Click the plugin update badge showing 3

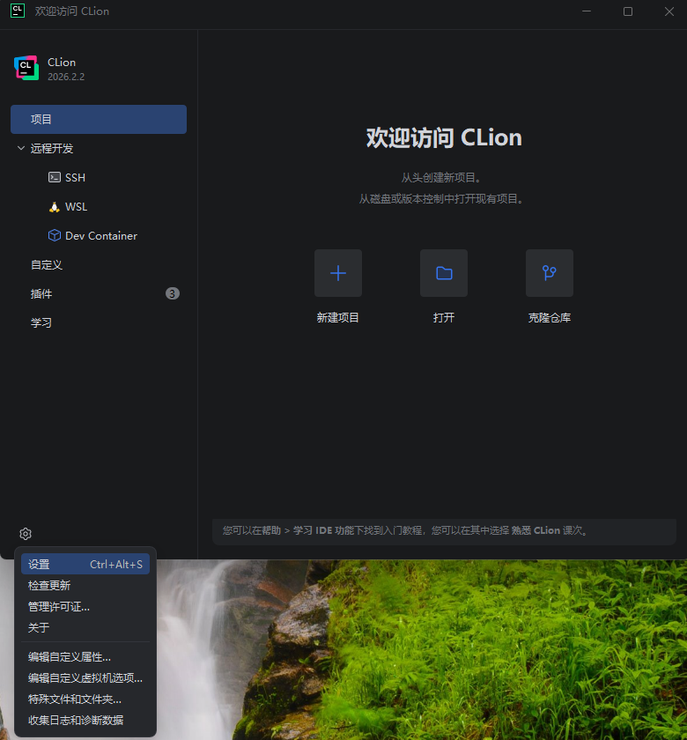173,293
